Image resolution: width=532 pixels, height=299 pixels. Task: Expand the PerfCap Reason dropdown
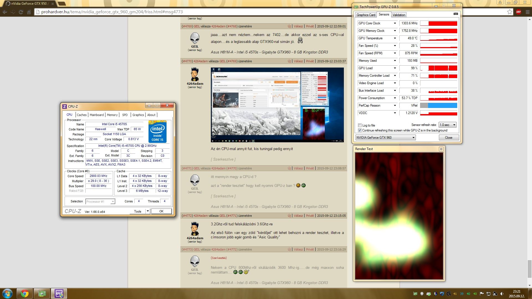point(395,105)
